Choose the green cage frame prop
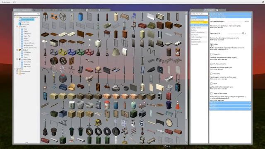 pos(80,52)
